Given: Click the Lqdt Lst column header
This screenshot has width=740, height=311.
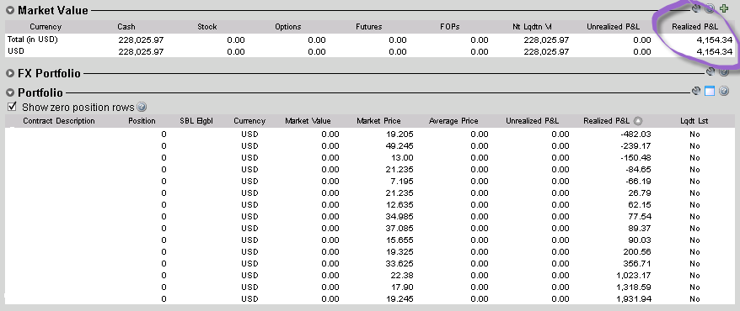Looking at the screenshot, I should coord(694,121).
